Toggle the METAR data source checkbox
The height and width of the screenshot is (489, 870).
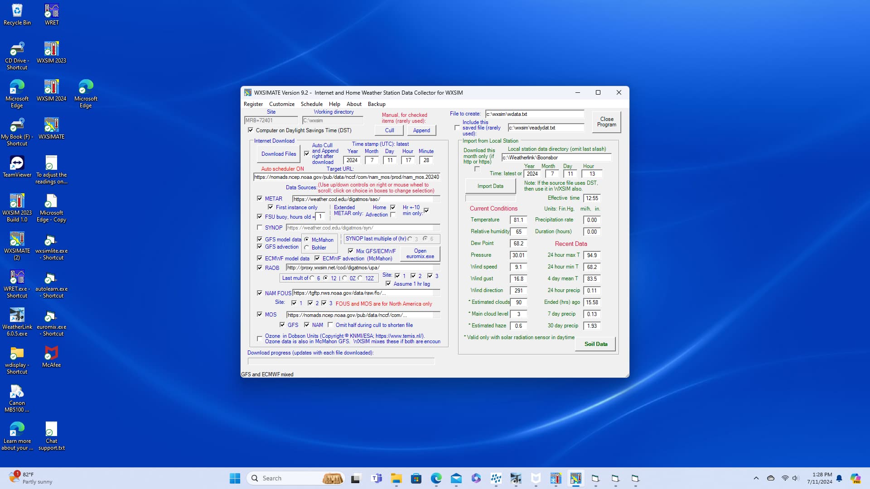(260, 198)
